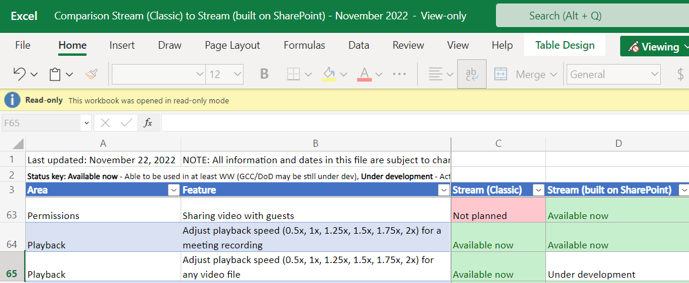The image size is (689, 283).
Task: Switch to the Insert tab
Action: pyautogui.click(x=122, y=45)
